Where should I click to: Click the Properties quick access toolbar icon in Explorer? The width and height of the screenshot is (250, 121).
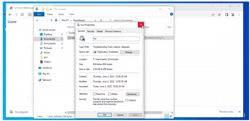pos(43,9)
